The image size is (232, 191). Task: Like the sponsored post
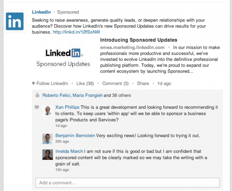click(x=85, y=83)
